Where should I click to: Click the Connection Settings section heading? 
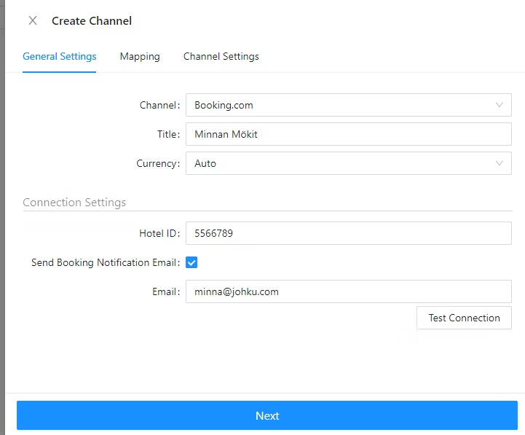[74, 203]
